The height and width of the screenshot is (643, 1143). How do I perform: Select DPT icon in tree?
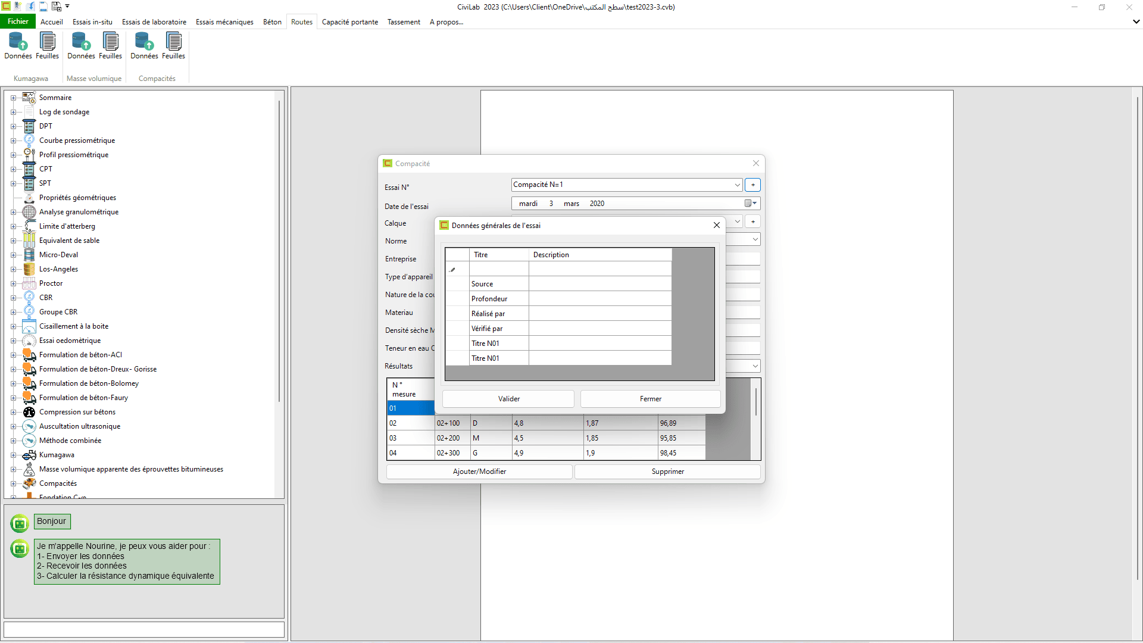coord(29,126)
